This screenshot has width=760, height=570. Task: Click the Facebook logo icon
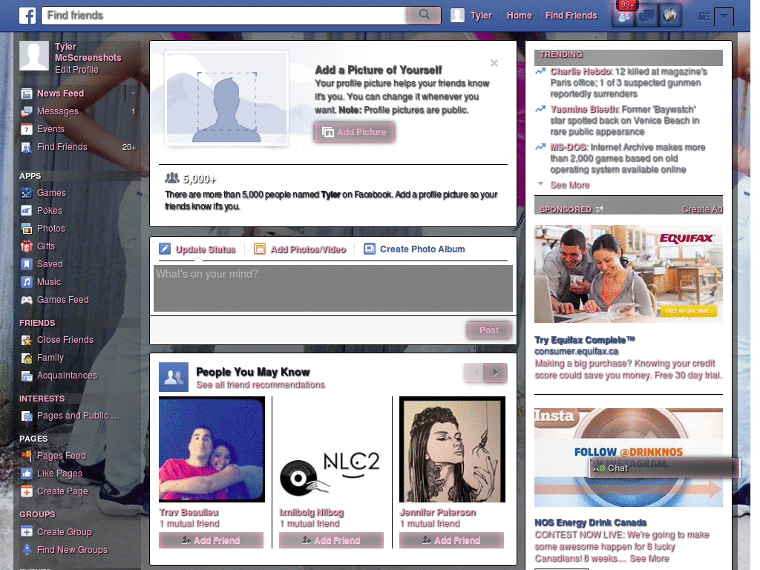(x=27, y=16)
